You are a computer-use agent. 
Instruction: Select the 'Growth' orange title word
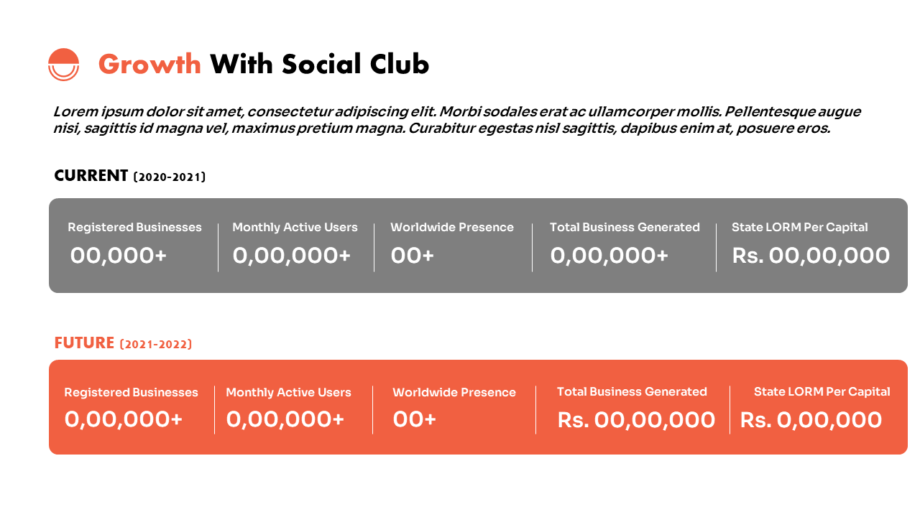(149, 65)
